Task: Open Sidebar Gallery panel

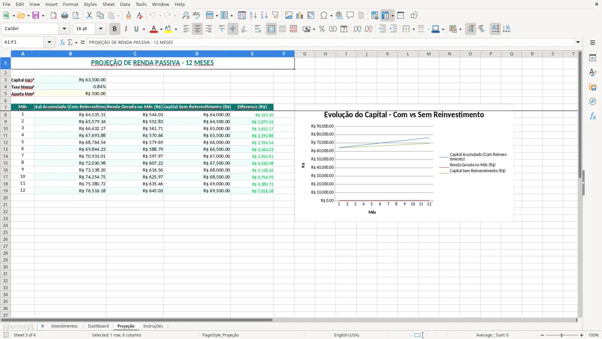Action: point(592,87)
